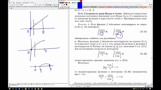Open the Вид menu
This screenshot has width=161, height=90.
pos(14,3)
